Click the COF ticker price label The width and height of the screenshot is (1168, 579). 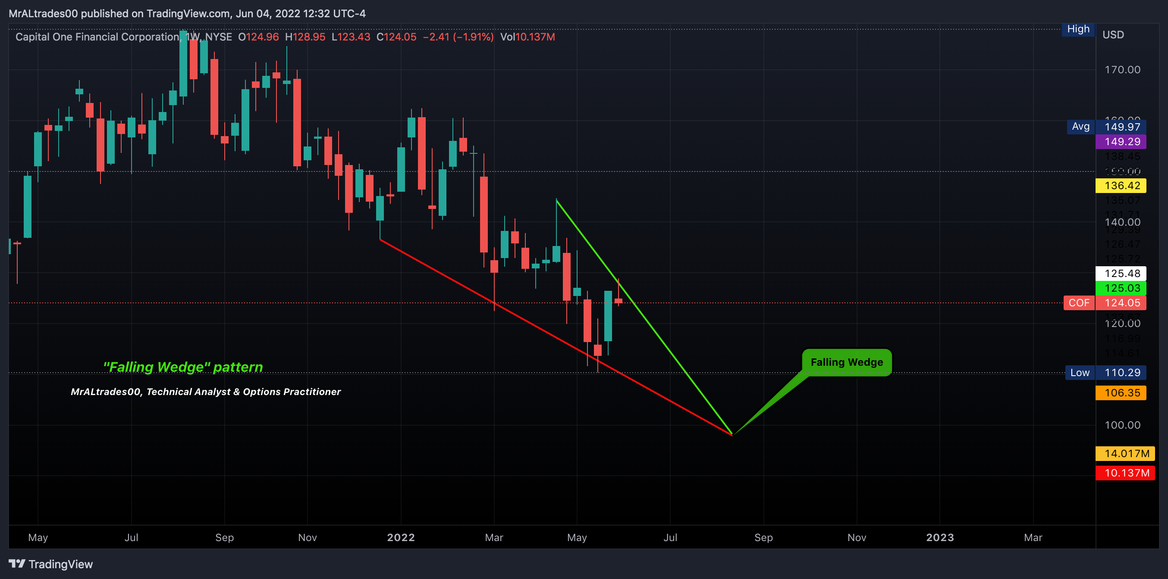tap(1079, 302)
